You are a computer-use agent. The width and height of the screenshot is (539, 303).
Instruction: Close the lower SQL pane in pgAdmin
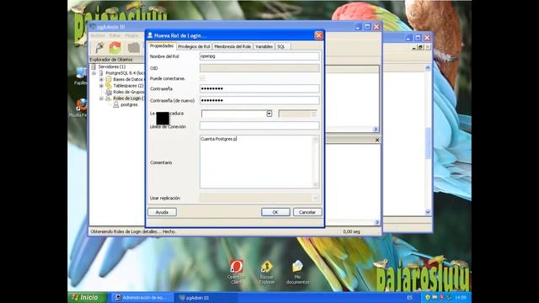coord(377,140)
